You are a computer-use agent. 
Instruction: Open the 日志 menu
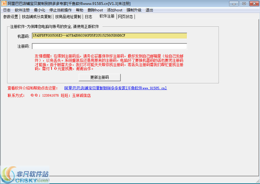coord(7,10)
